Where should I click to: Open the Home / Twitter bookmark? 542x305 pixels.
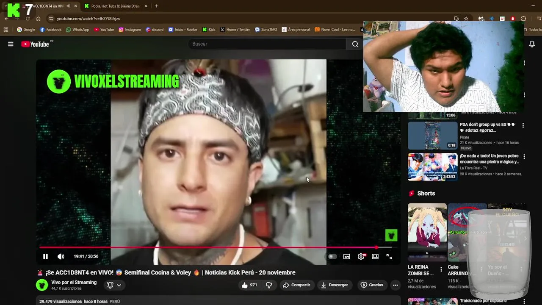[x=235, y=30]
